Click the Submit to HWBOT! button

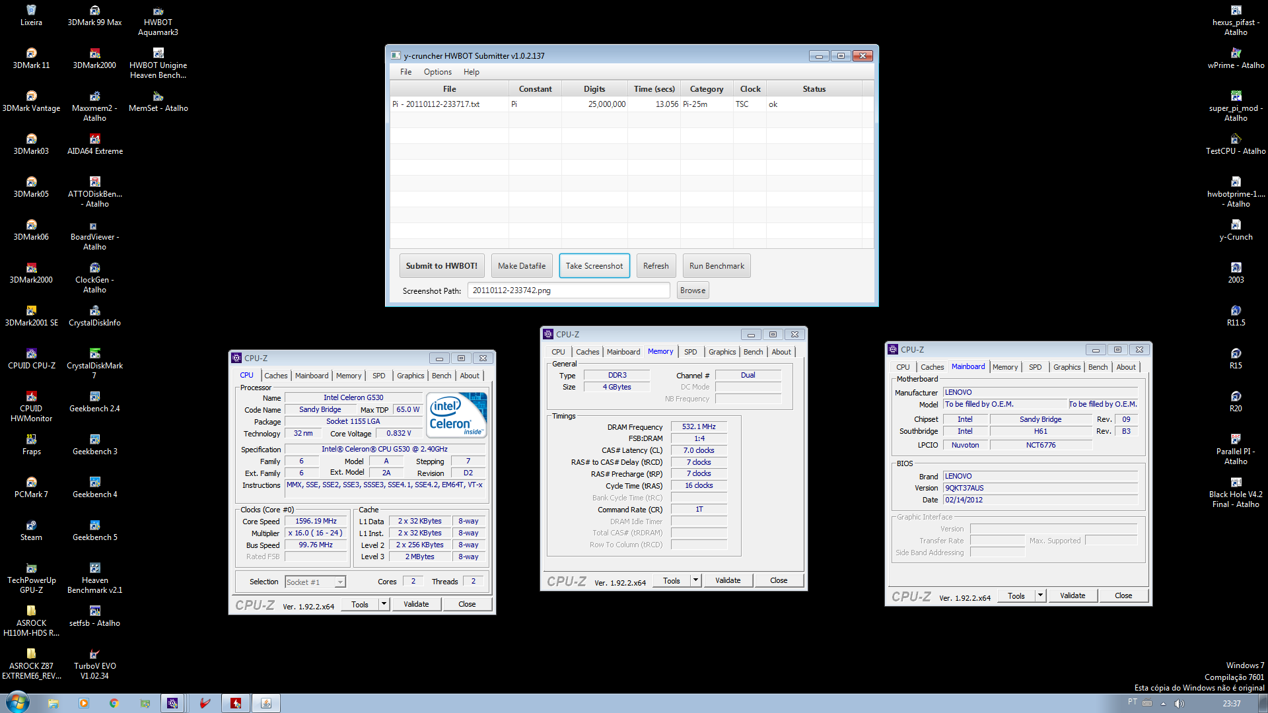[x=441, y=266]
